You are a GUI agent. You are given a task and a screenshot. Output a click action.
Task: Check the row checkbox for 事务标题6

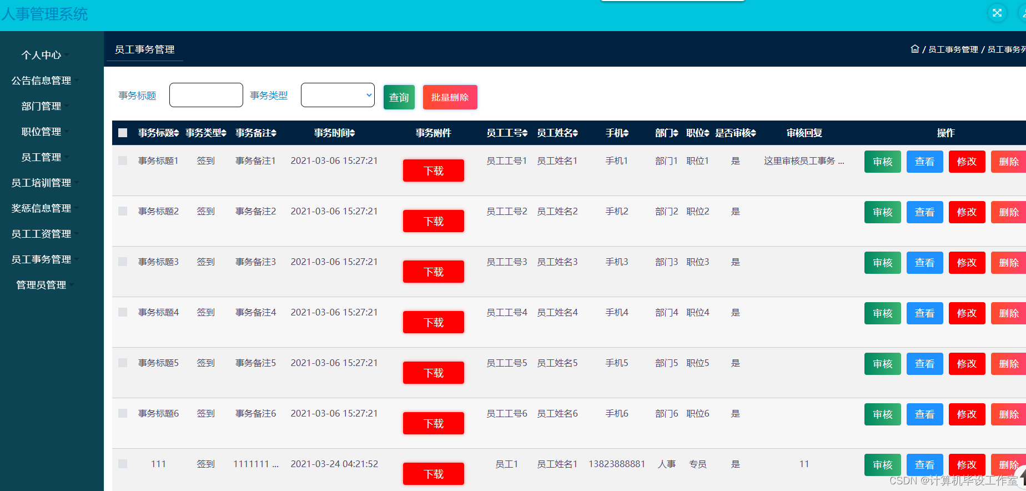point(123,413)
